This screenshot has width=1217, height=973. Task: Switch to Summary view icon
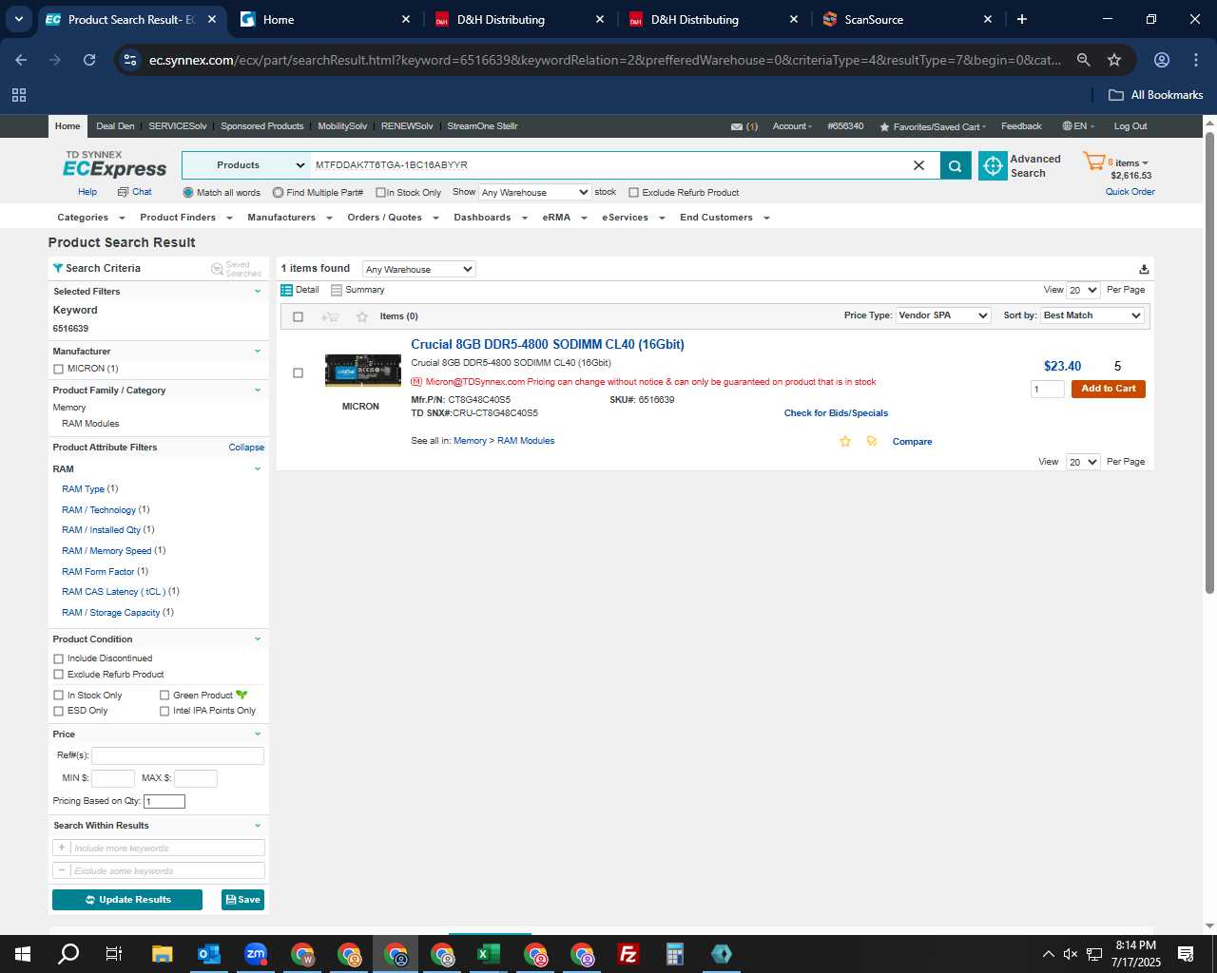point(337,290)
